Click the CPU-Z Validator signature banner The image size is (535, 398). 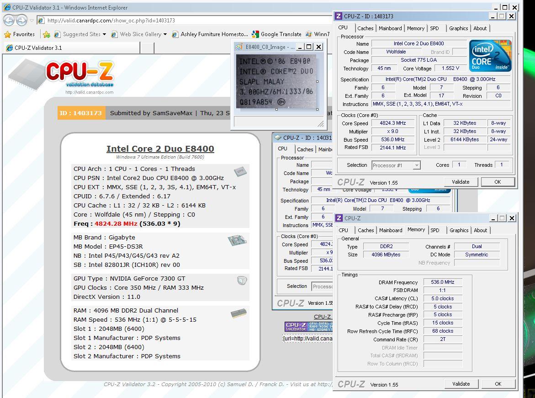pyautogui.click(x=308, y=327)
